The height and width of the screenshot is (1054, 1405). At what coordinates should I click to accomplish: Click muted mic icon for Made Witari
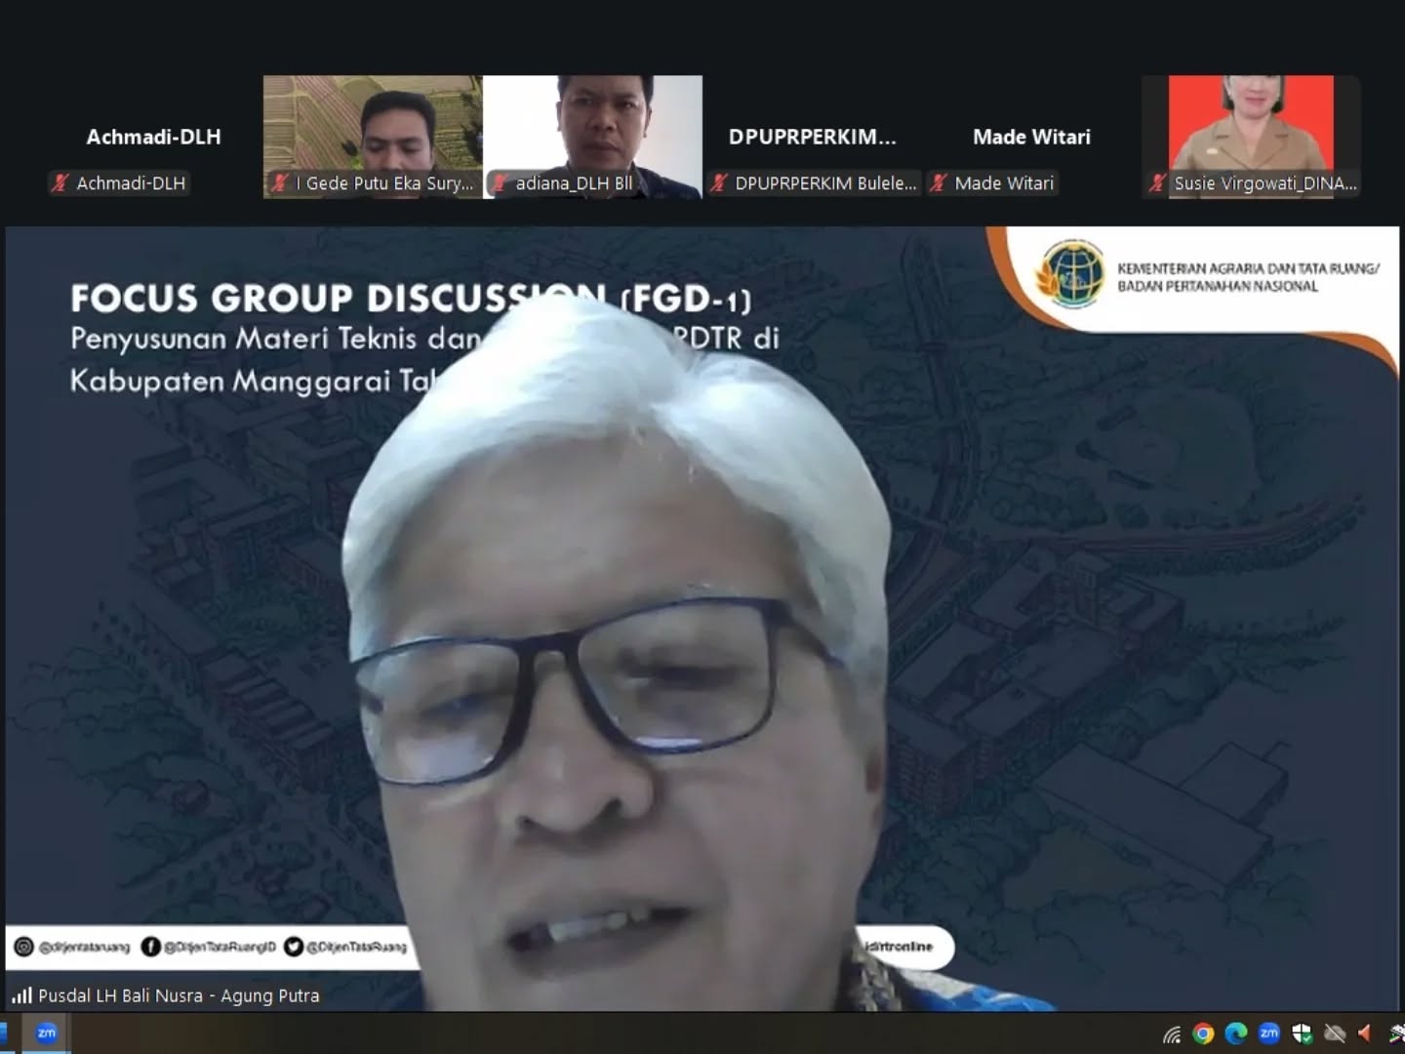tap(939, 182)
